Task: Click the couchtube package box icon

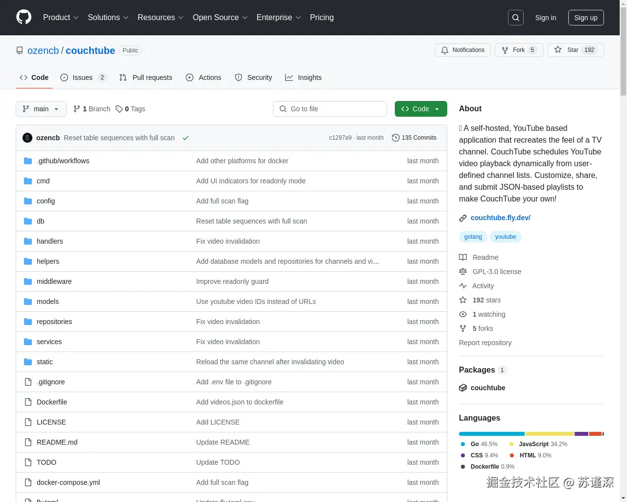Action: click(x=463, y=388)
